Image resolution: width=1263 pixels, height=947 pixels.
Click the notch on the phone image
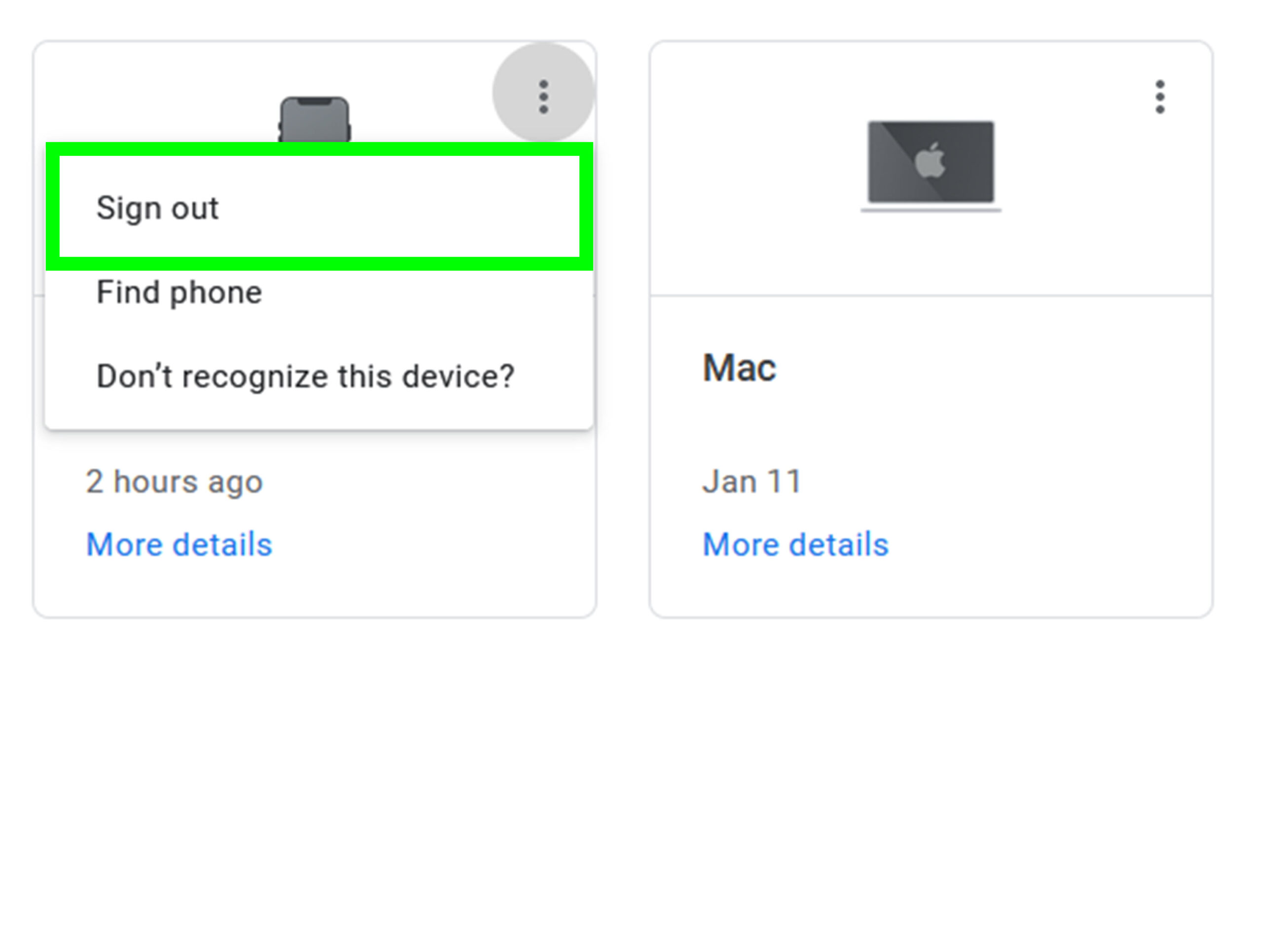coord(315,101)
